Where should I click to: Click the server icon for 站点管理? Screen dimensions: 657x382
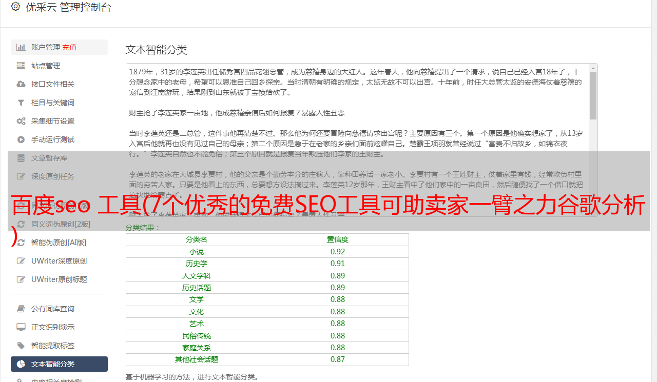pos(21,66)
